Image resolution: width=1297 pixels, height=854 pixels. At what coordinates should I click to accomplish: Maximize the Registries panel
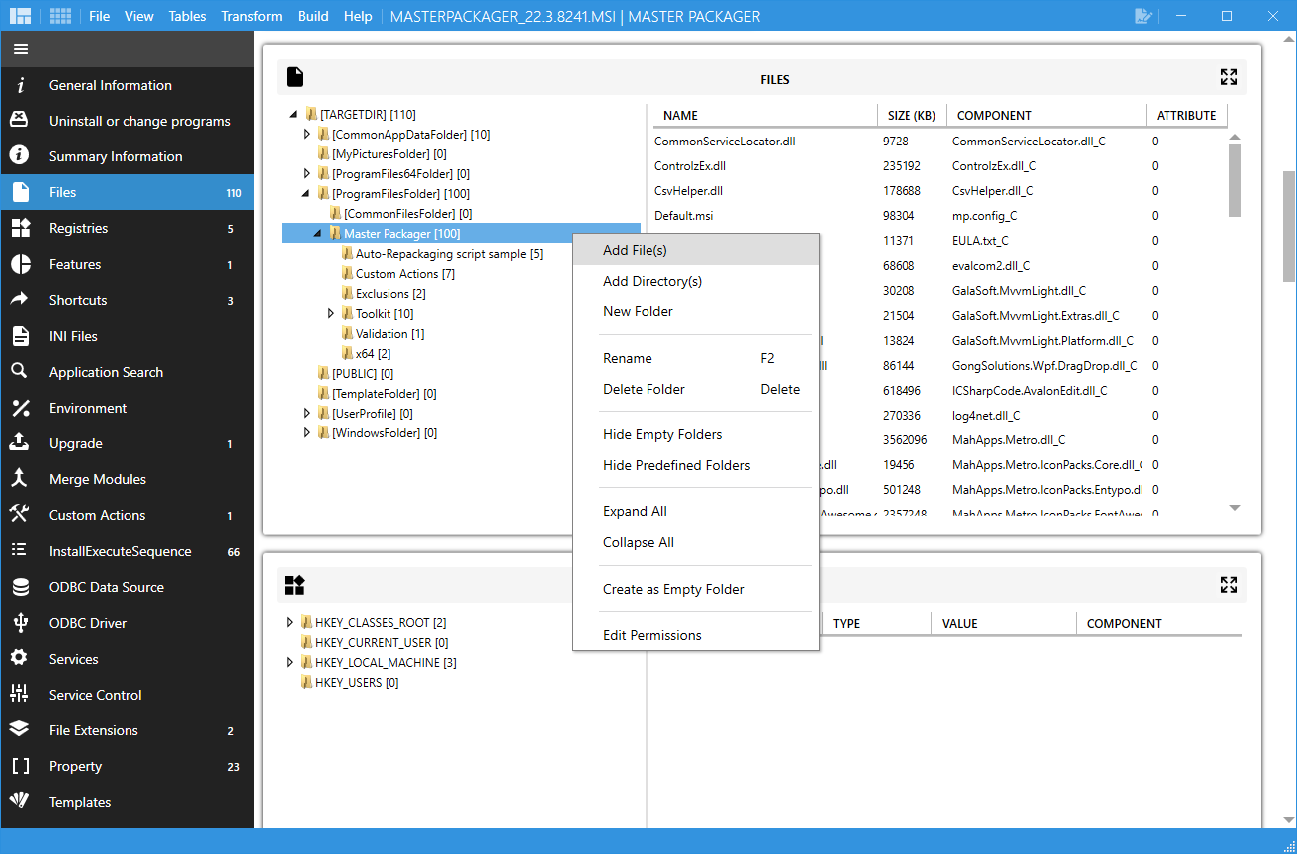pos(1229,585)
